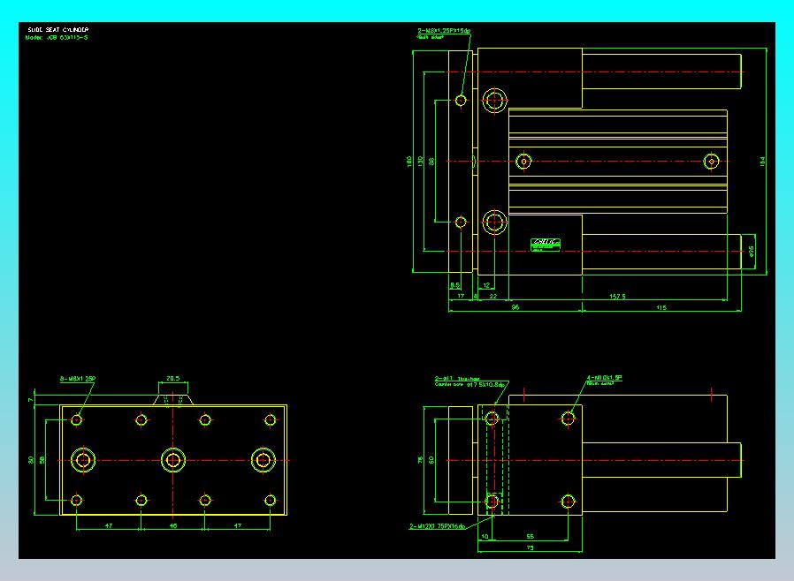Click the model label "Model: JGB 63X115-S"

[57, 37]
